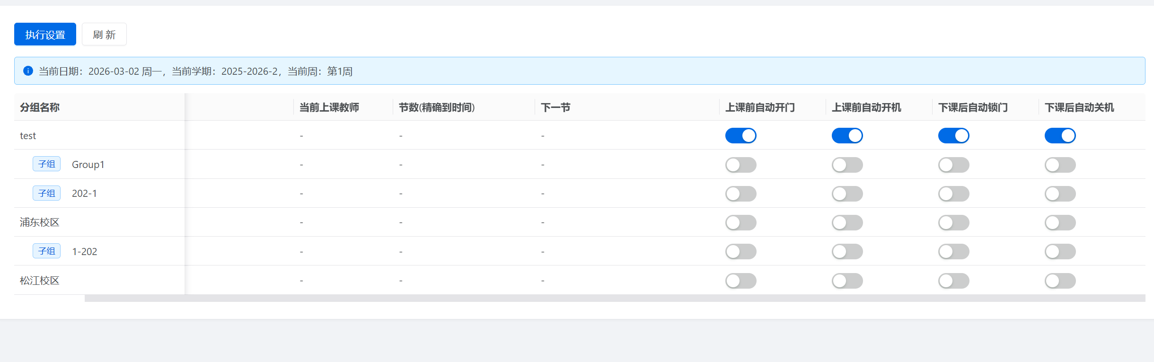
Task: Turn off 下课后自动锁门 for test group
Action: click(x=953, y=136)
